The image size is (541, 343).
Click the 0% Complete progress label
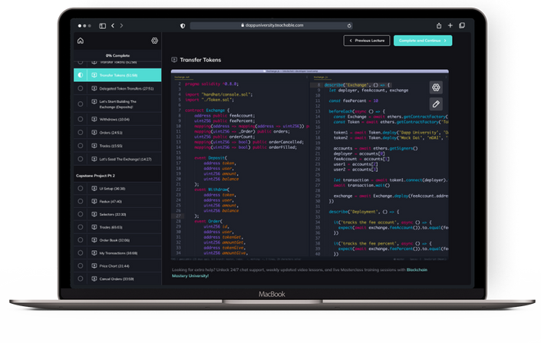pyautogui.click(x=117, y=55)
